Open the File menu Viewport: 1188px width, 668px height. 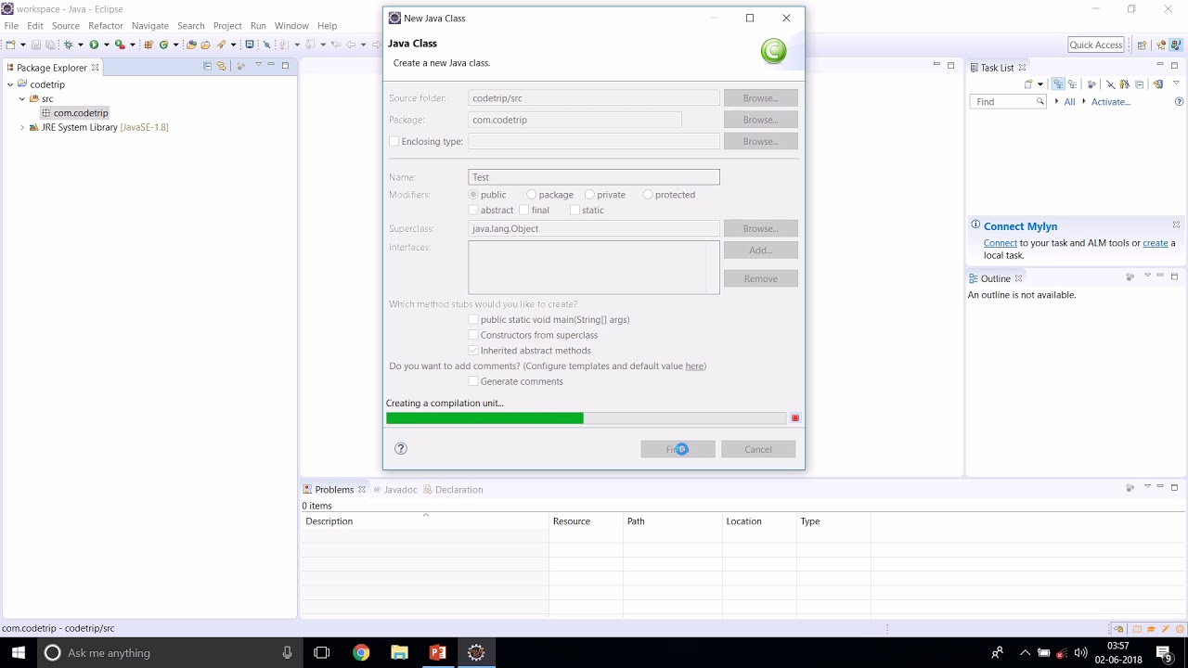[11, 26]
